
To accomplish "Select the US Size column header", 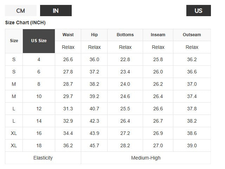I will coord(39,41).
